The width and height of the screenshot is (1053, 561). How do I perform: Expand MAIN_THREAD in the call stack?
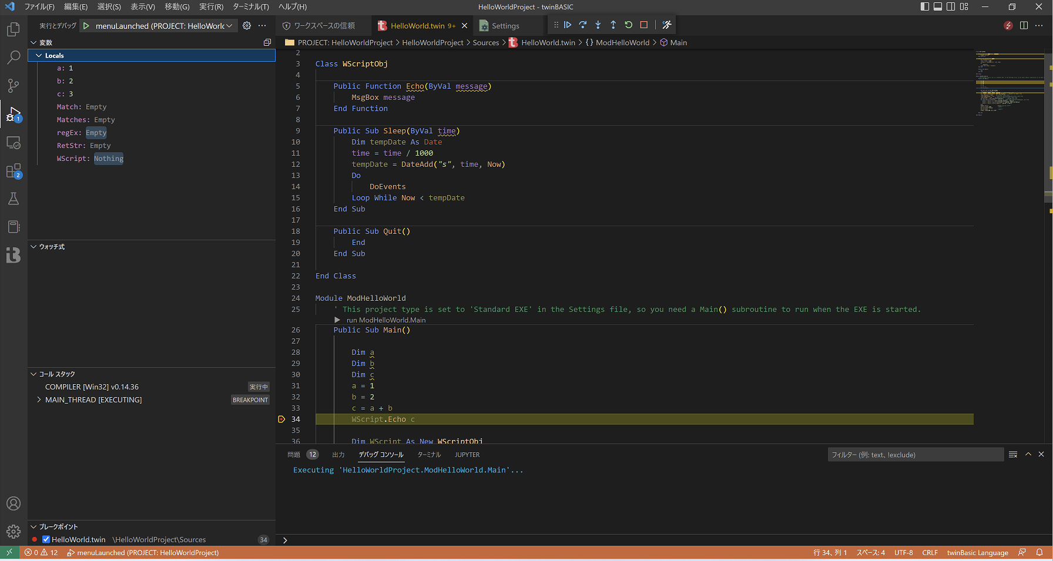(x=39, y=399)
